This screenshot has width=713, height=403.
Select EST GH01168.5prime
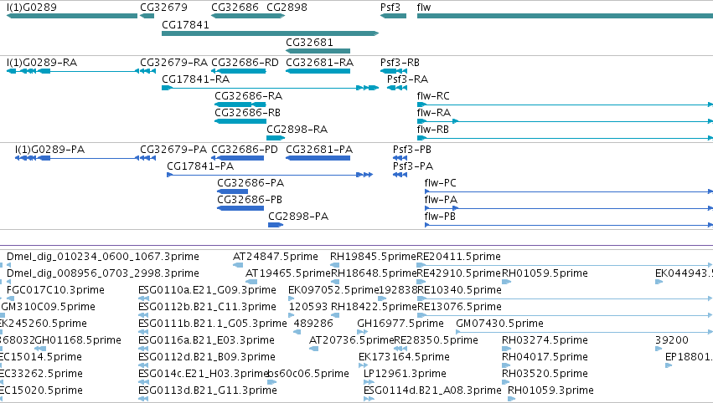click(40, 349)
